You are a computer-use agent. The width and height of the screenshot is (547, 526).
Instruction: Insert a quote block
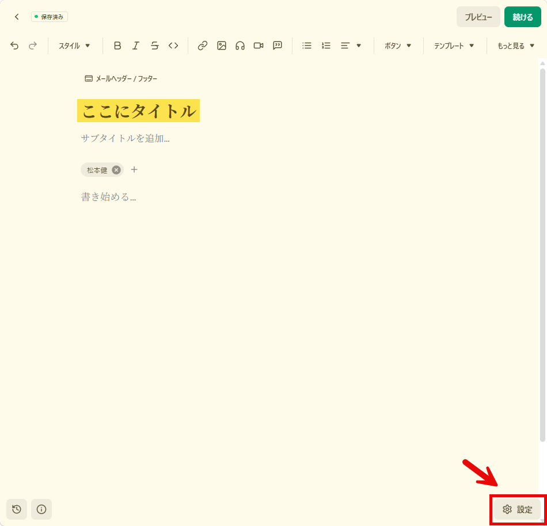(278, 46)
